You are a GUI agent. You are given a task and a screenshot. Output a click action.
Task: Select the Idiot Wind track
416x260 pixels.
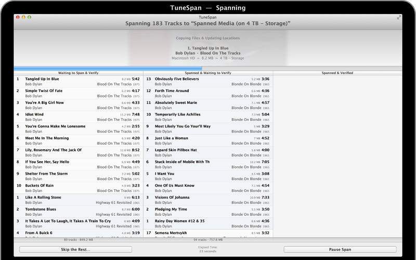[79, 117]
